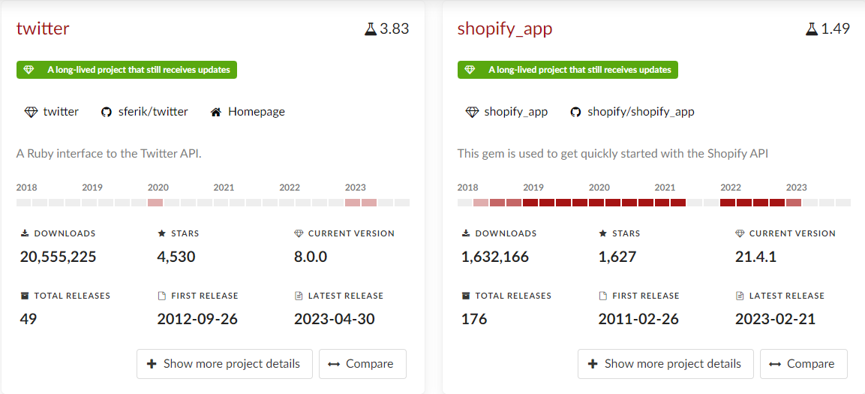This screenshot has height=394, width=865.
Task: Open the sferik/twitter GitHub repository link
Action: [x=145, y=112]
